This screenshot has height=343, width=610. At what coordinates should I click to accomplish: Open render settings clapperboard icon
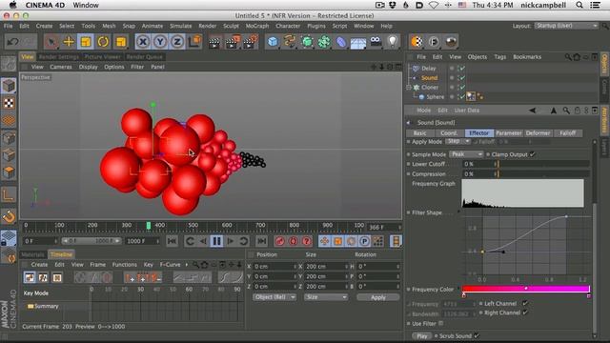coord(250,42)
